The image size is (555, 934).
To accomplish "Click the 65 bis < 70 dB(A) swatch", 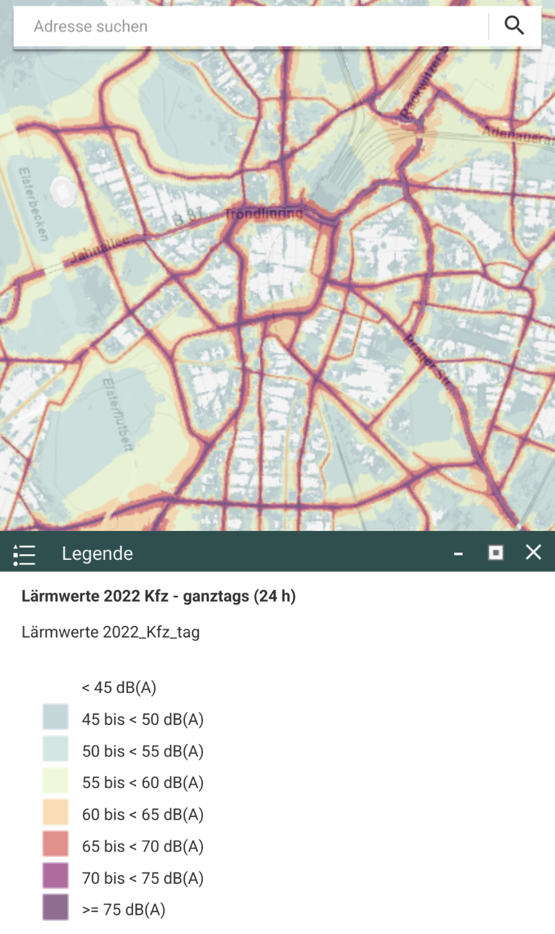I will (56, 845).
